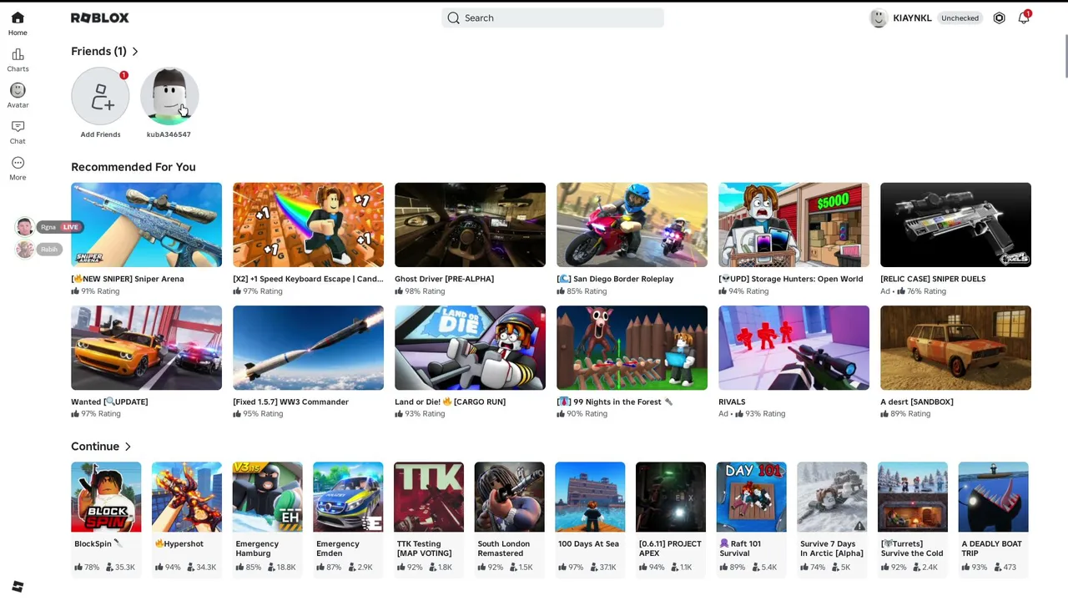The width and height of the screenshot is (1068, 601).
Task: Open the Friends (1) heading link
Action: [x=98, y=52]
